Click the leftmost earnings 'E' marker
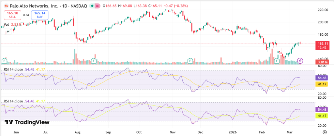The width and height of the screenshot is (334, 136). [5, 61]
